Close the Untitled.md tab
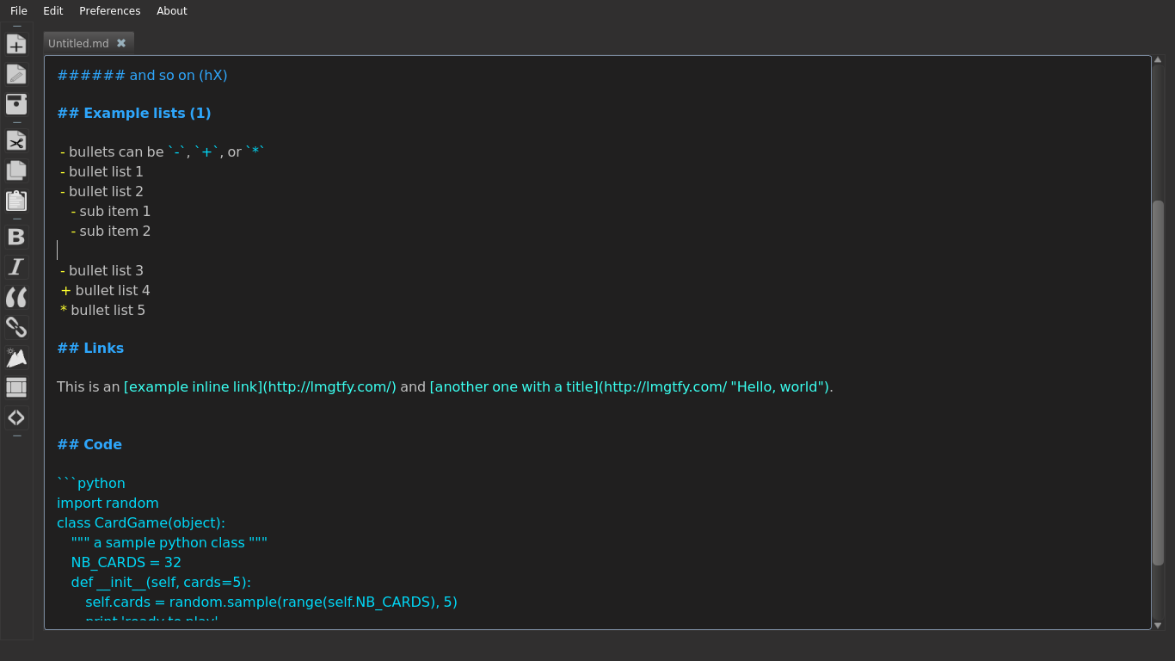Image resolution: width=1175 pixels, height=661 pixels. (x=121, y=43)
